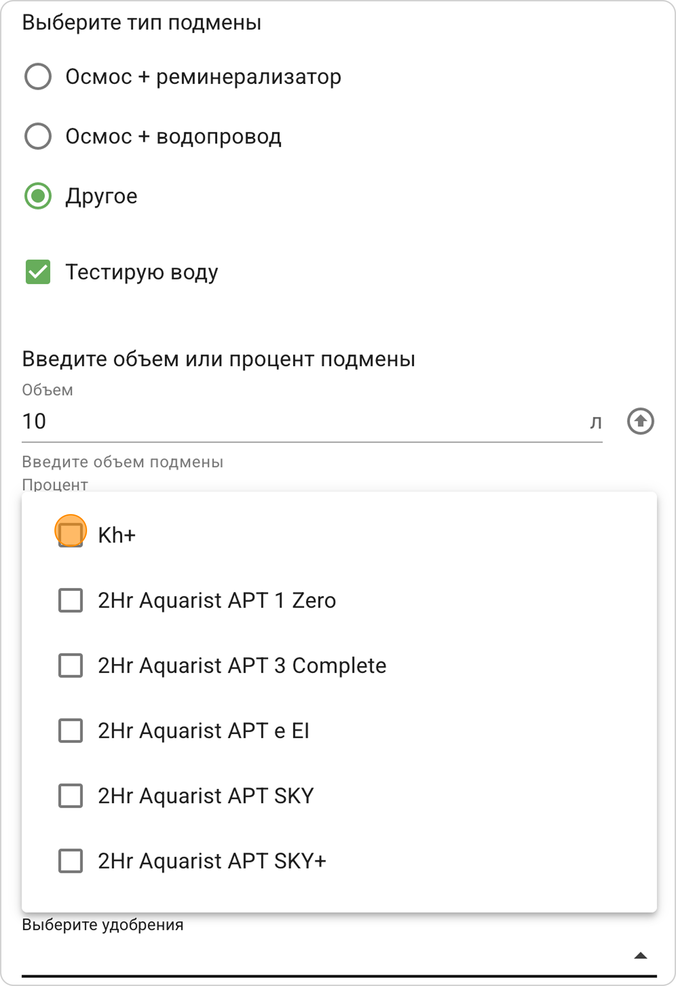Click the Тестирую воду label text

tap(142, 272)
